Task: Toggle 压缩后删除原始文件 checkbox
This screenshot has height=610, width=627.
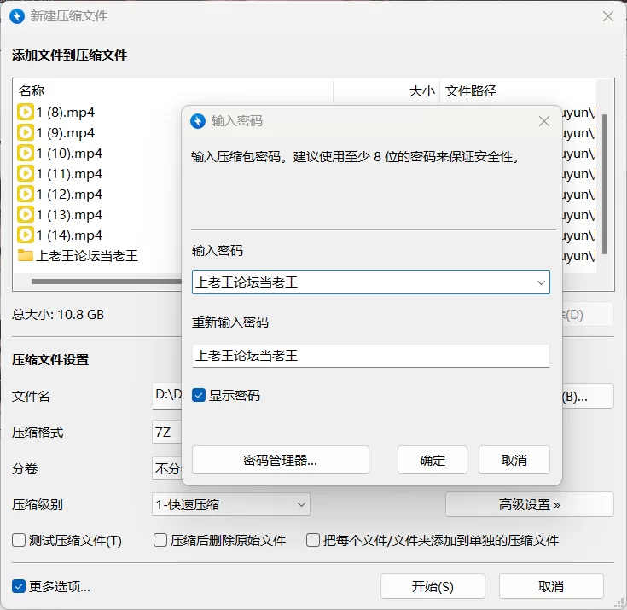Action: [160, 540]
